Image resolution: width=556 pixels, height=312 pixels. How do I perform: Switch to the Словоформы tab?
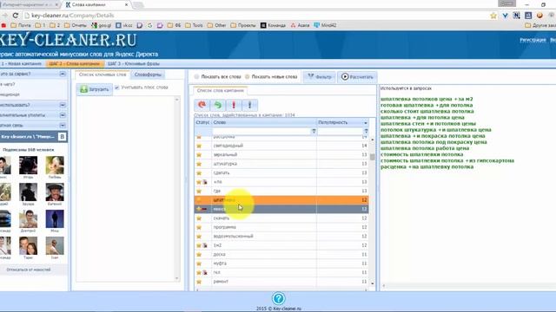(148, 75)
